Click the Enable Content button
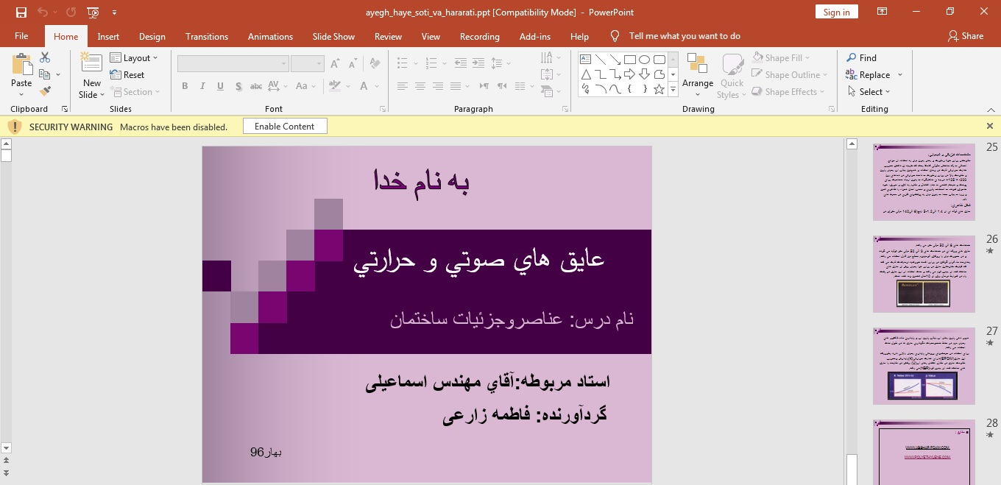Image resolution: width=1001 pixels, height=485 pixels. coord(284,127)
